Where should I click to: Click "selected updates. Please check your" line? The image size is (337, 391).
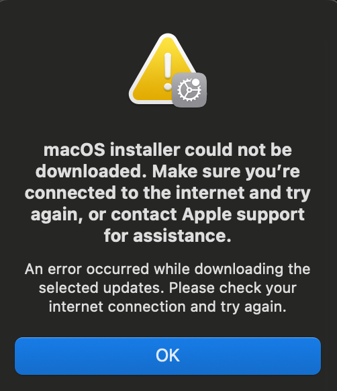tap(168, 288)
